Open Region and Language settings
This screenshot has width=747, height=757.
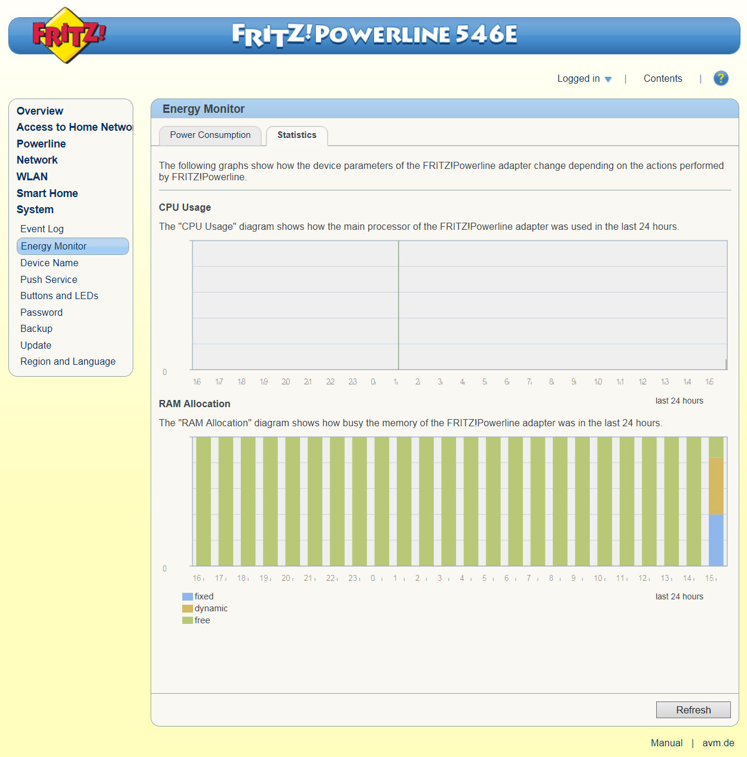coord(68,361)
